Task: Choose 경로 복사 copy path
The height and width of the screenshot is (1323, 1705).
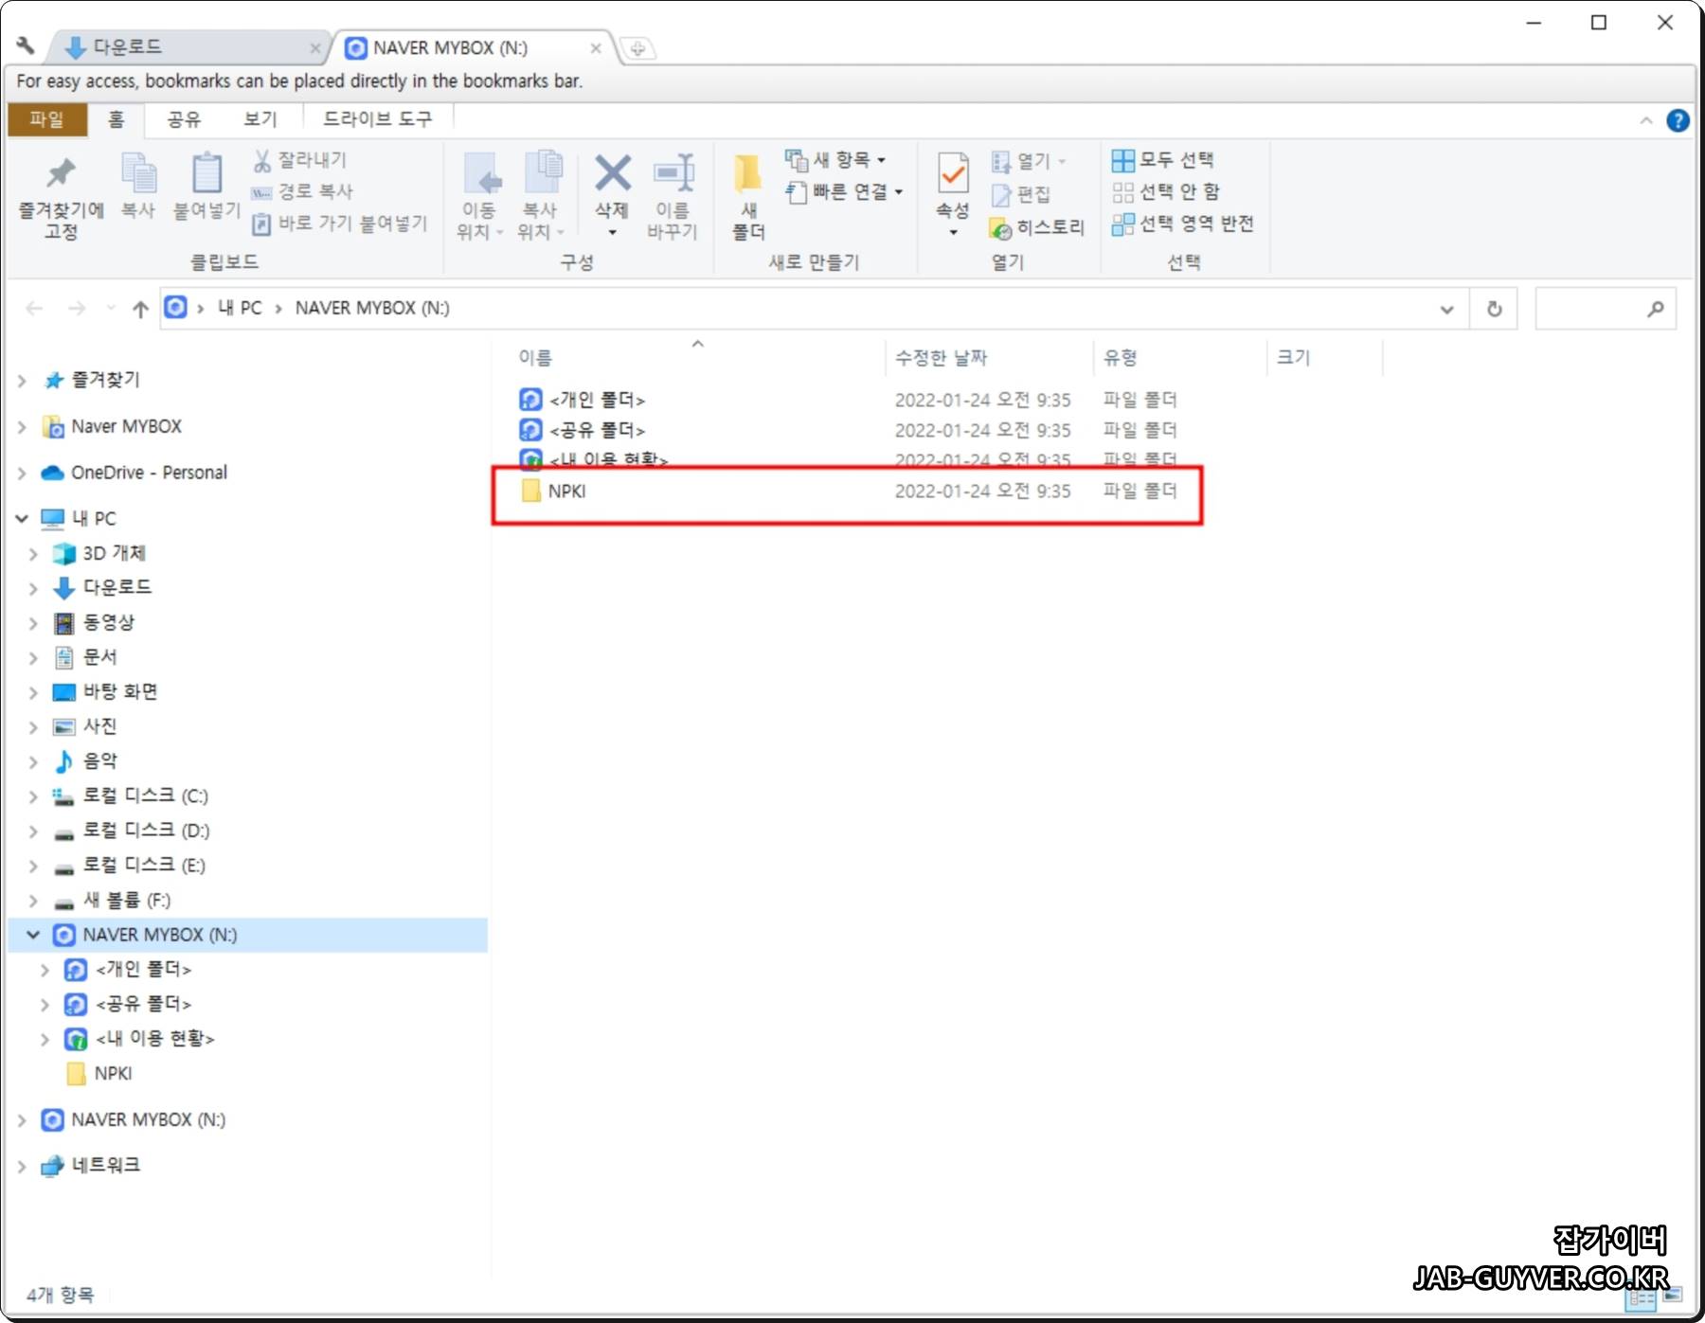Action: tap(302, 191)
